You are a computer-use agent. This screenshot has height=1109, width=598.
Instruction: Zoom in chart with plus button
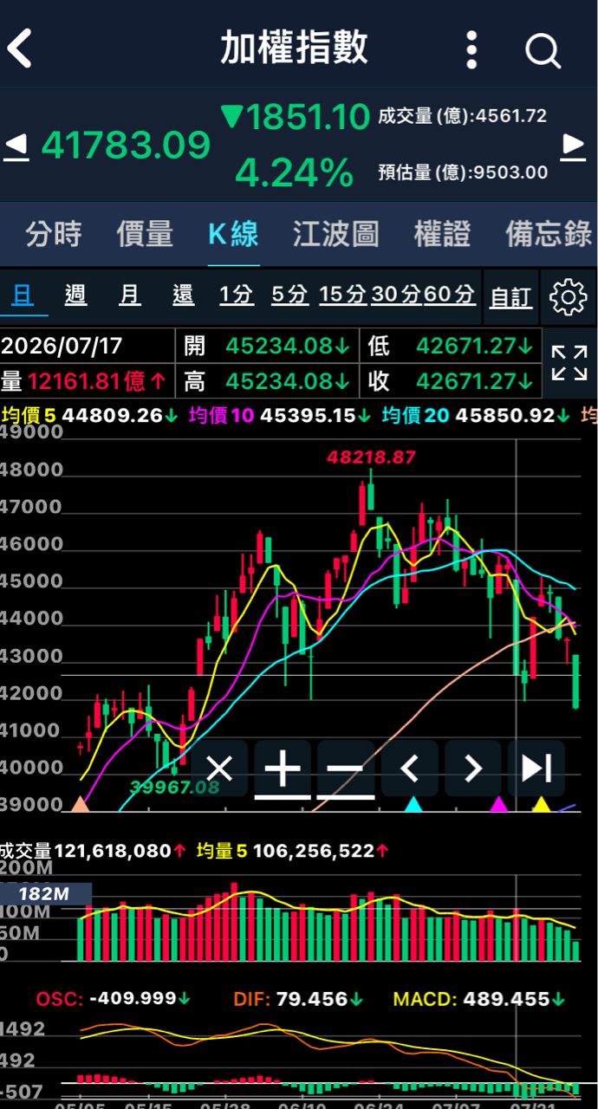pos(283,769)
